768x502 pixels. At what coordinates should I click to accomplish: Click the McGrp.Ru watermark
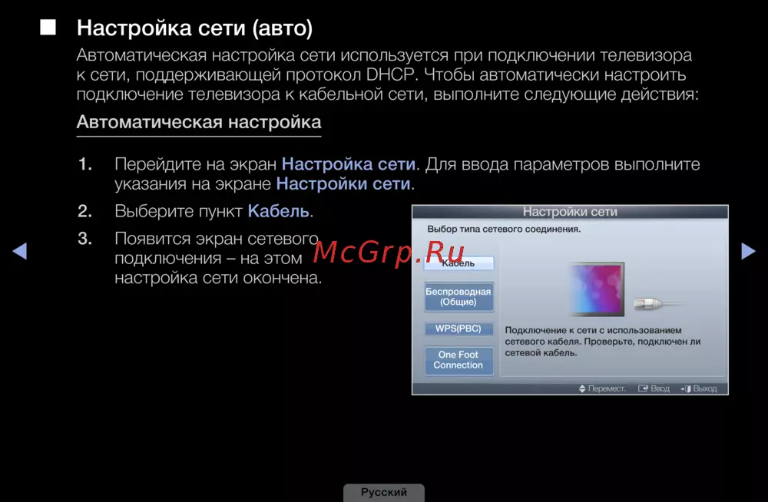[x=389, y=251]
